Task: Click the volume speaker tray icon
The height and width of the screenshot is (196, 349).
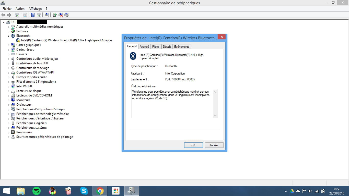Action: point(310,191)
